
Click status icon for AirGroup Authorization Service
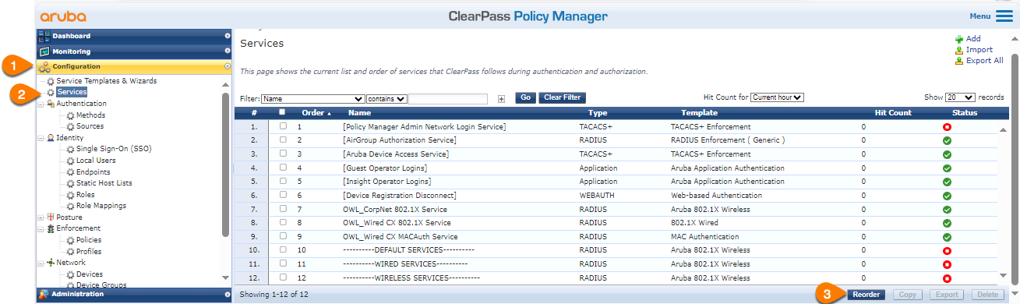coord(947,140)
